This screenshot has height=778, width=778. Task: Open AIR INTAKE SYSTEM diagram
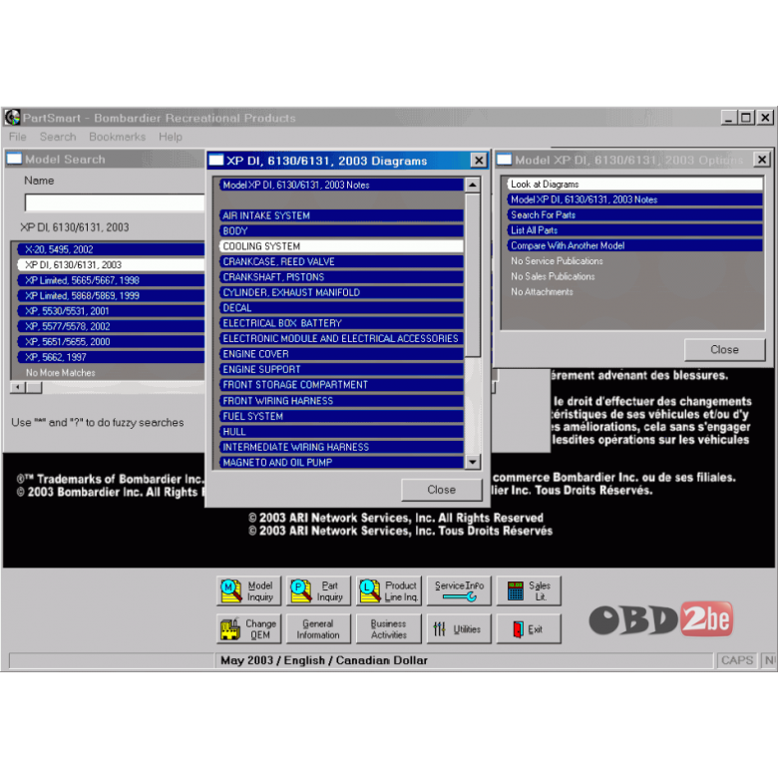pos(341,215)
